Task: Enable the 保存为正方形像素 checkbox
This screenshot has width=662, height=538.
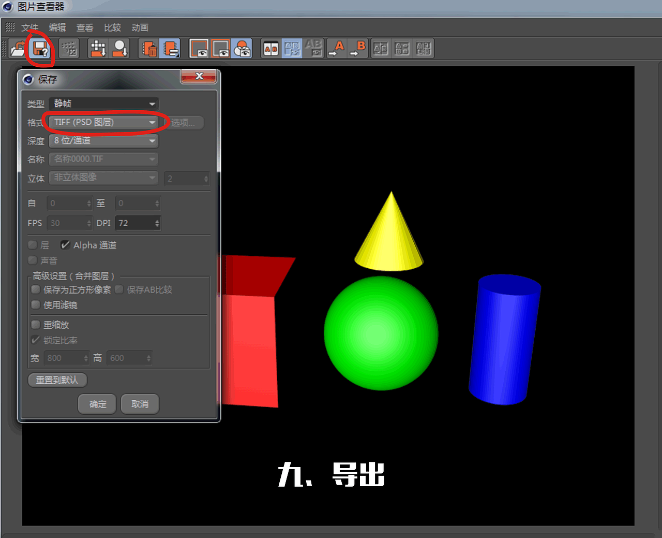Action: [x=36, y=289]
